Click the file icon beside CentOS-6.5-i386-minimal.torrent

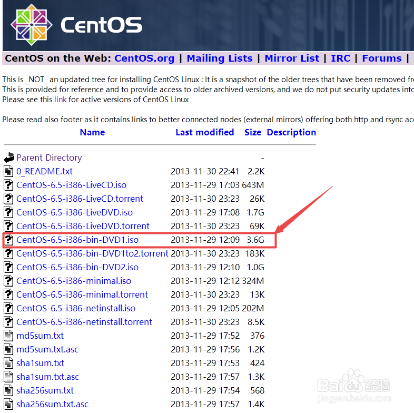tap(8, 294)
